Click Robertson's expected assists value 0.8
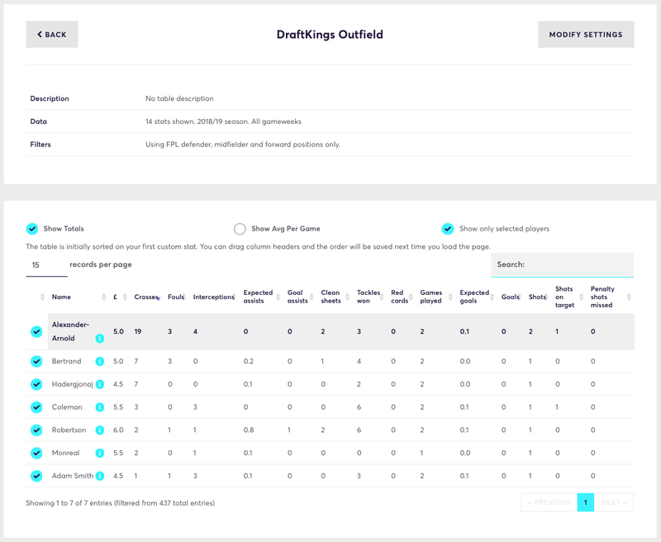This screenshot has width=661, height=542. coord(249,430)
